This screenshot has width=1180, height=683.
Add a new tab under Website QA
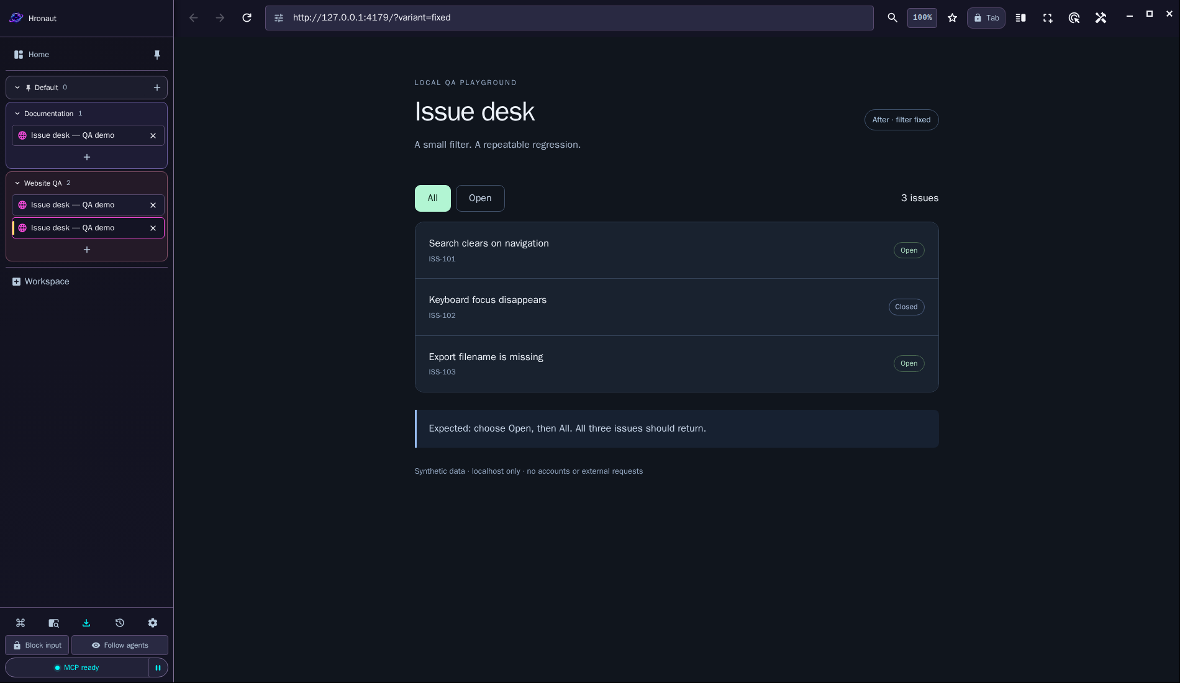tap(87, 250)
